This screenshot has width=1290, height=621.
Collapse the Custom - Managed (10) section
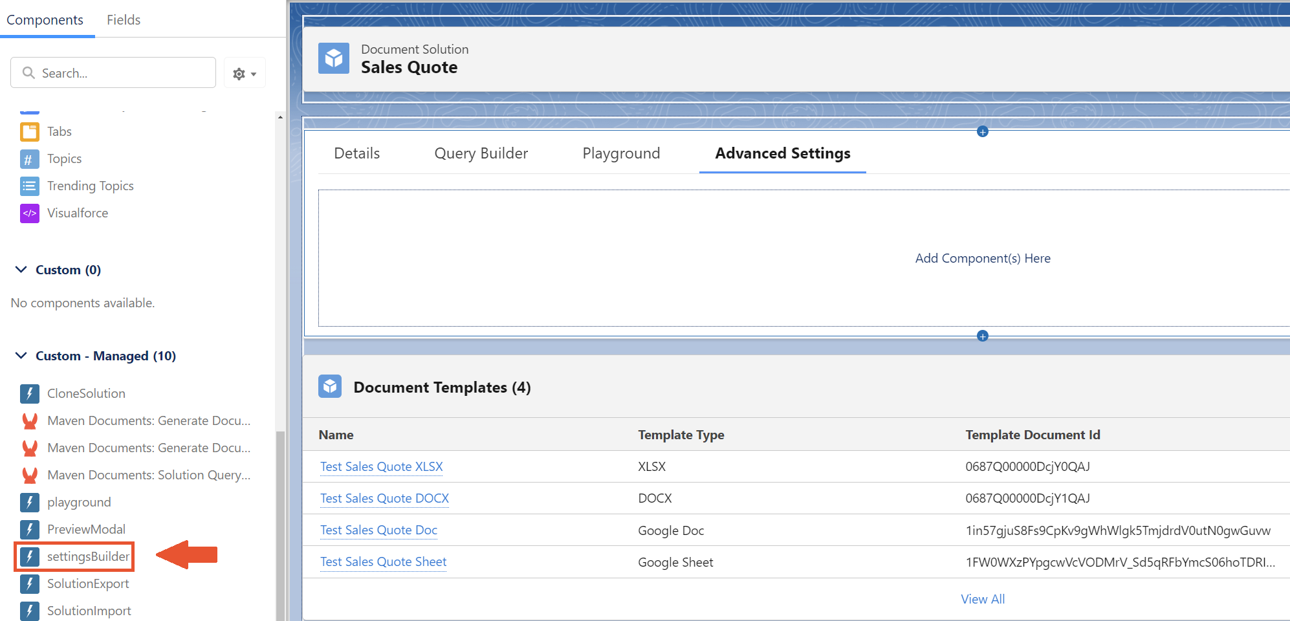pos(21,356)
